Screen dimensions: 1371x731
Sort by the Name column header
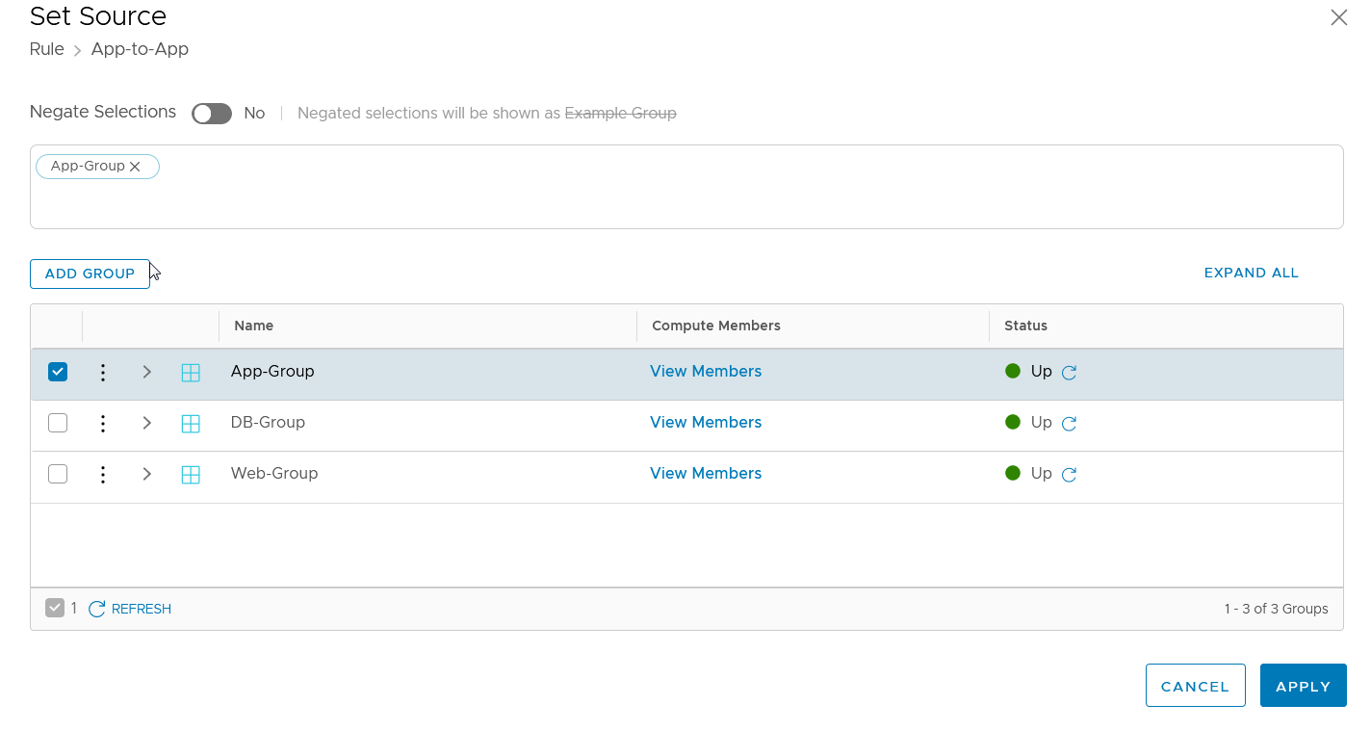point(254,326)
